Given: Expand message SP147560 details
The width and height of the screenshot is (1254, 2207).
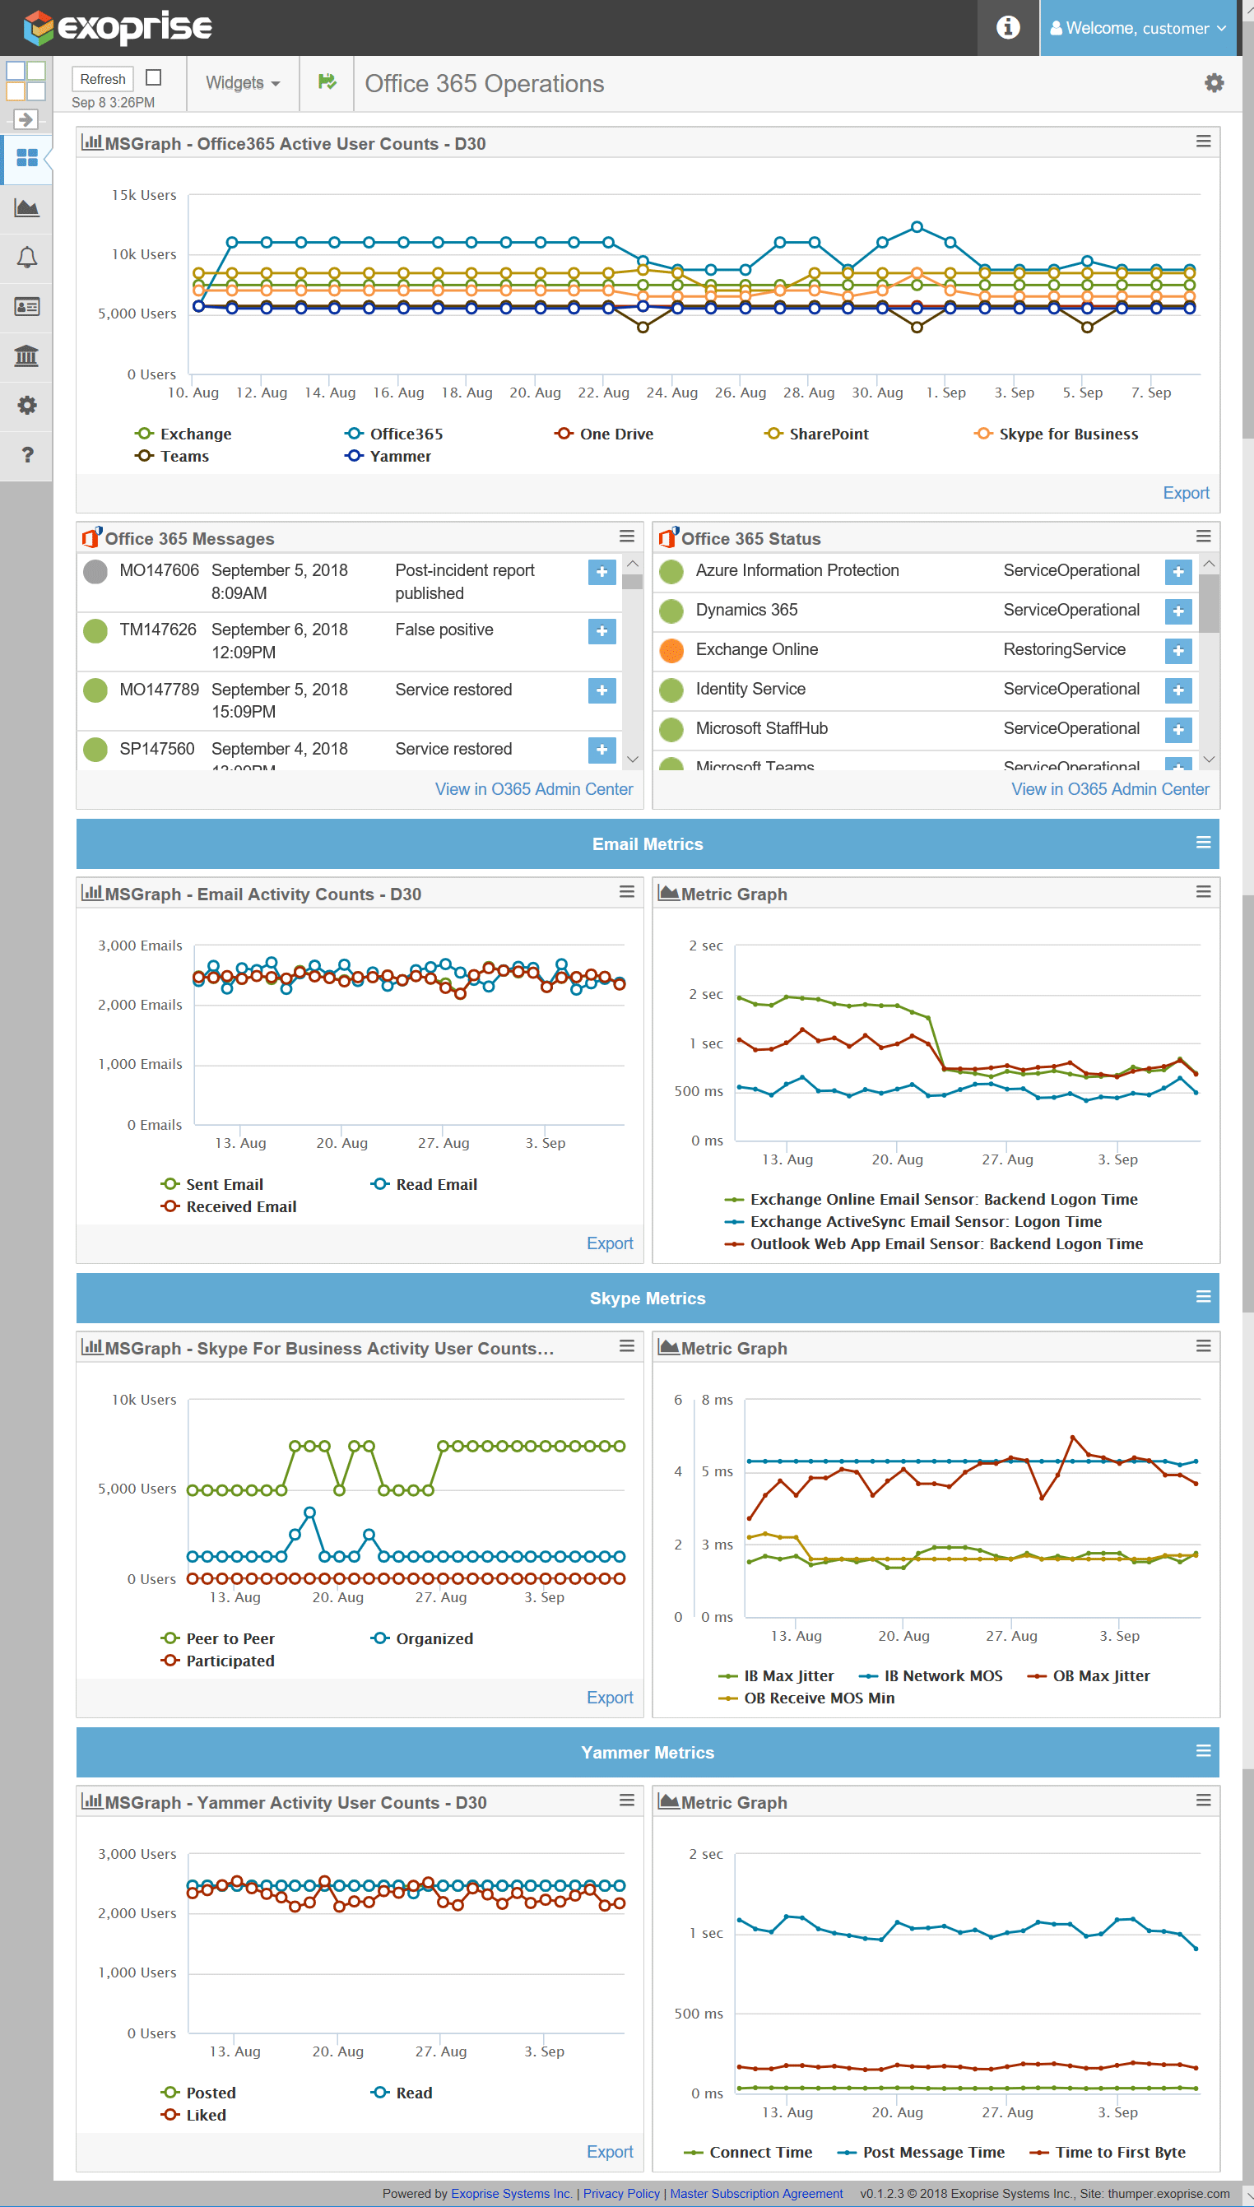Looking at the screenshot, I should click(602, 749).
